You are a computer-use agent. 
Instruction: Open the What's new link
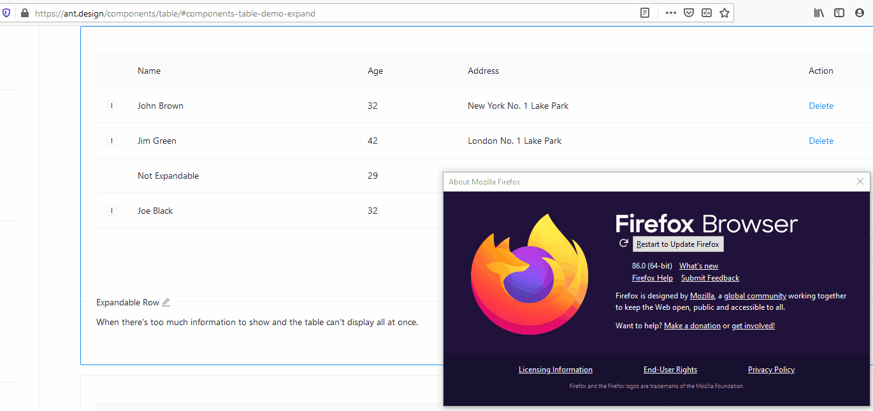click(698, 266)
